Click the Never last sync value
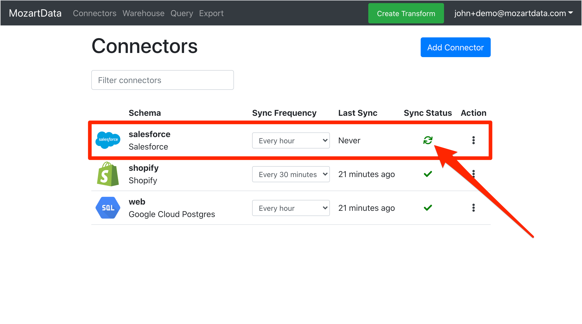The width and height of the screenshot is (582, 324). click(349, 140)
